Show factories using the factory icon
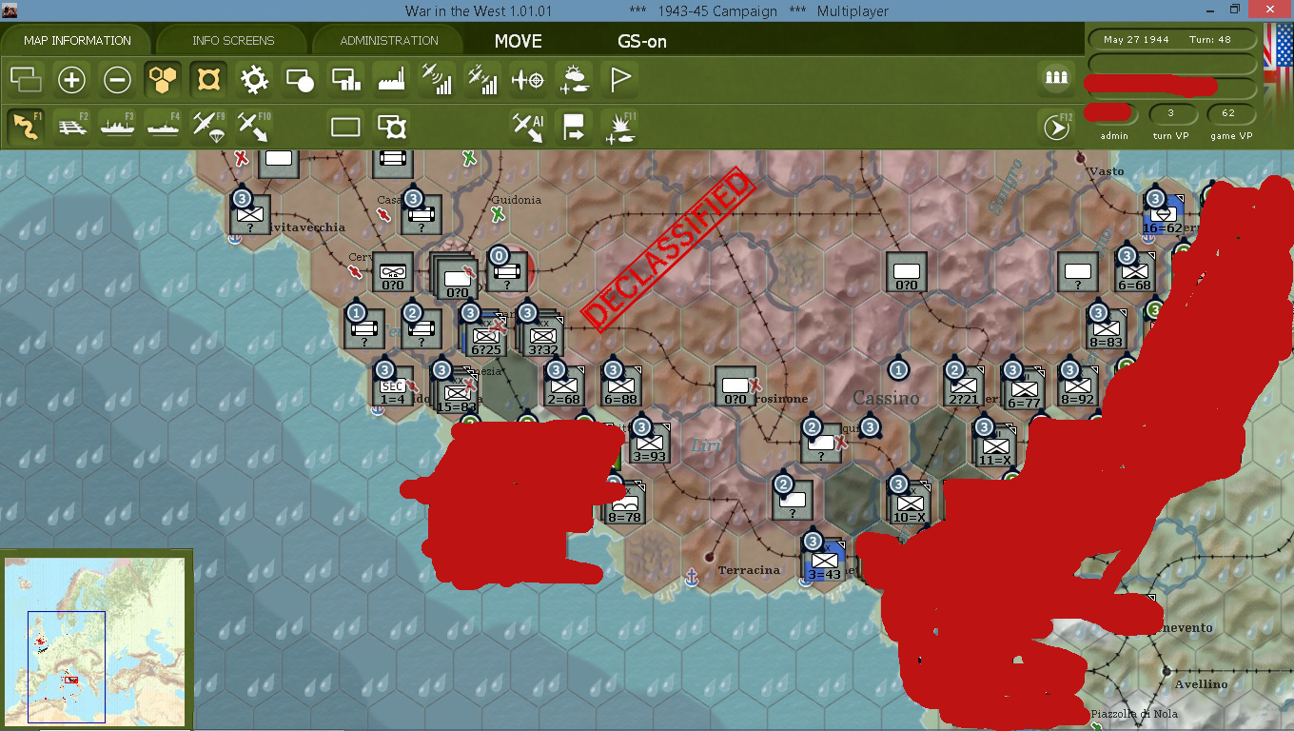Image resolution: width=1294 pixels, height=731 pixels. pos(391,80)
